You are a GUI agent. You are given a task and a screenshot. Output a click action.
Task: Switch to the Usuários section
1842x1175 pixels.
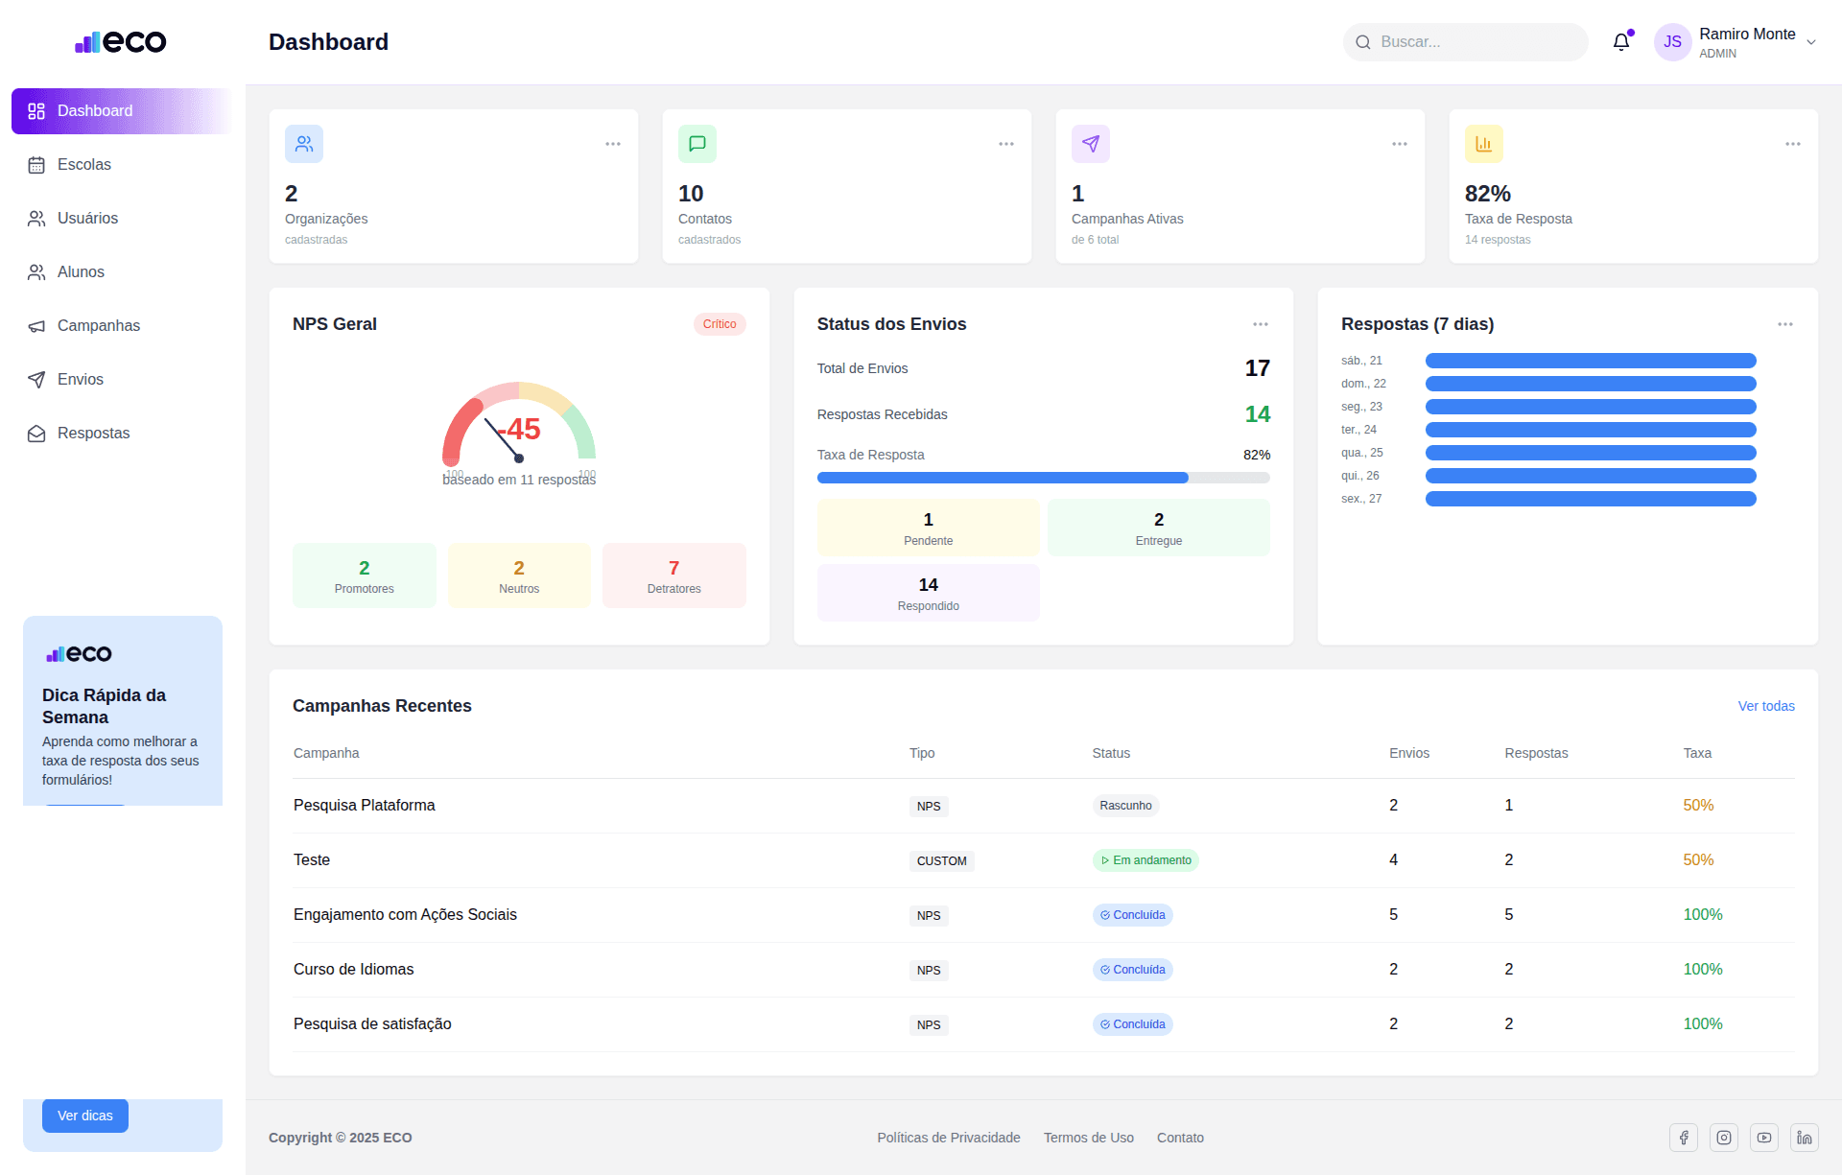[88, 218]
